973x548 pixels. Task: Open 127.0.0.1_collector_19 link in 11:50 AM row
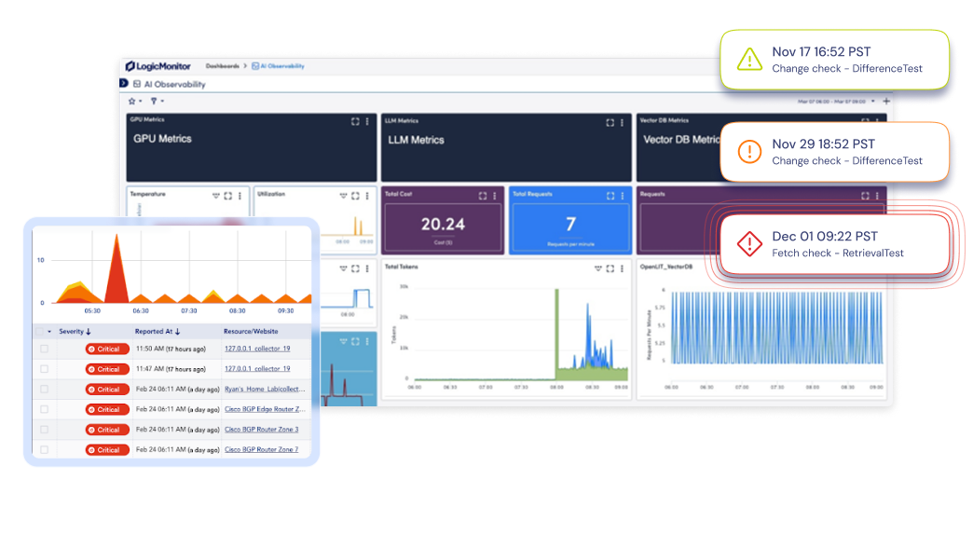pos(257,349)
